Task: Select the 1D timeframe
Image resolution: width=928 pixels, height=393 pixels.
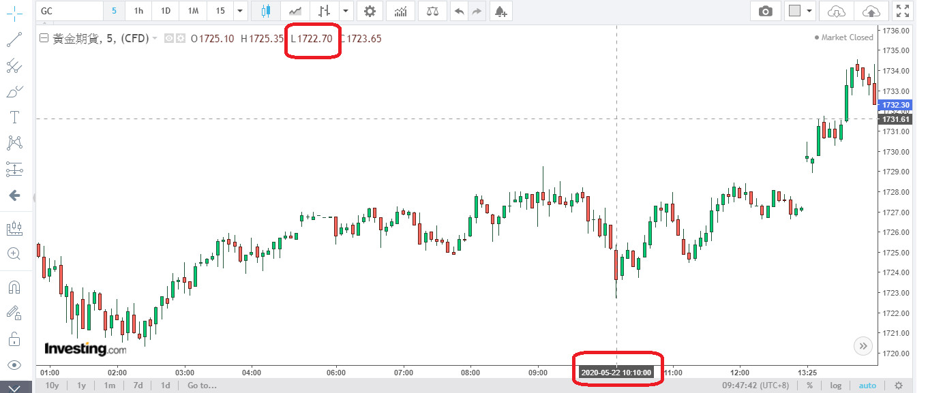Action: [166, 11]
